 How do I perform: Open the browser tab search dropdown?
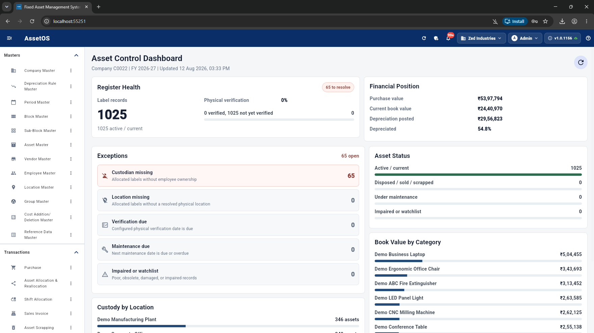pos(7,7)
